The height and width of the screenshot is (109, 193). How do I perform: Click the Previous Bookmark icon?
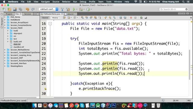(106, 18)
